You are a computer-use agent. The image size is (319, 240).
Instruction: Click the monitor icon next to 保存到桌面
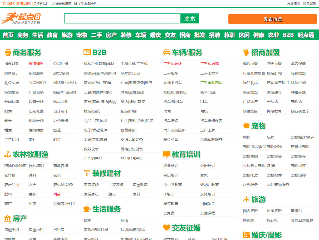coord(53,3)
